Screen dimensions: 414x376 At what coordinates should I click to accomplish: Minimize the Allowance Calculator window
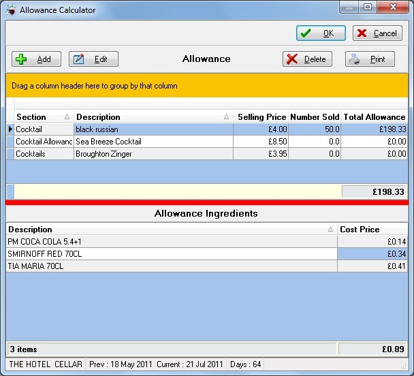(349, 7)
